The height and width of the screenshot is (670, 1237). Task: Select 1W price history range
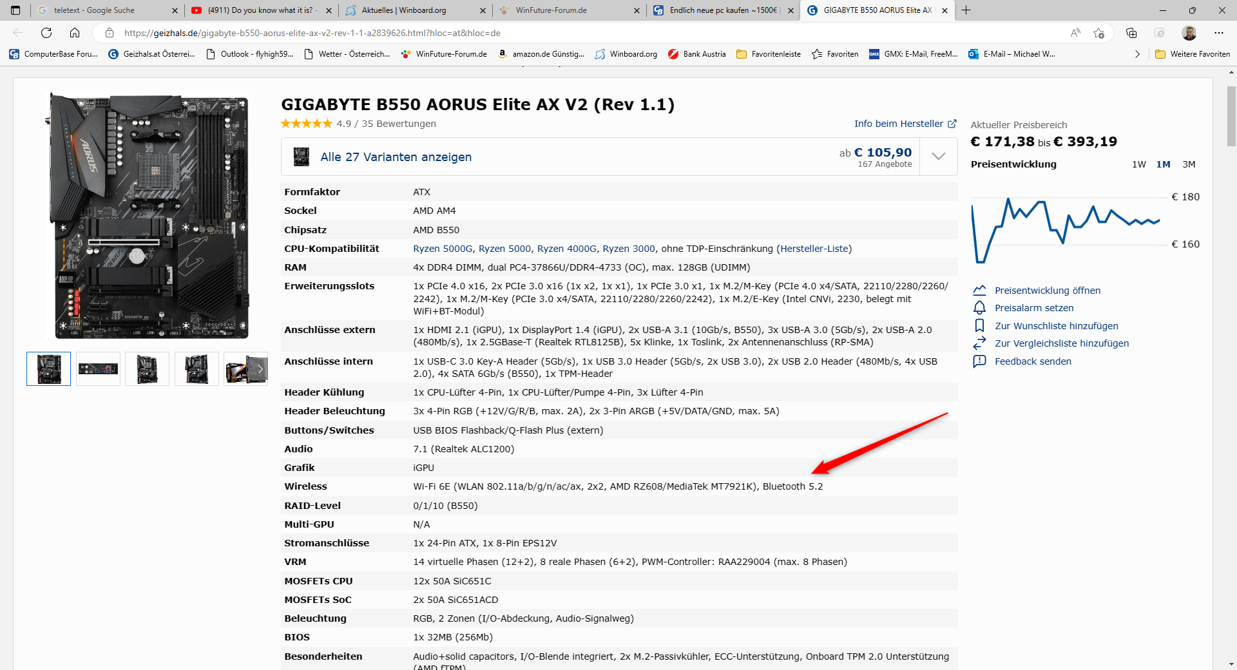pyautogui.click(x=1139, y=164)
